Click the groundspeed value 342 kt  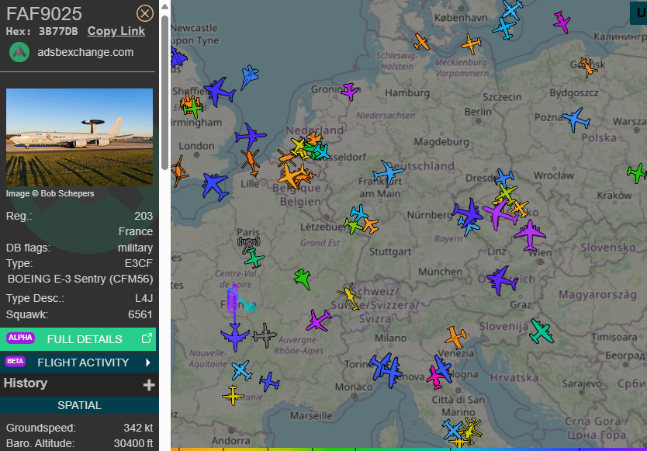138,428
